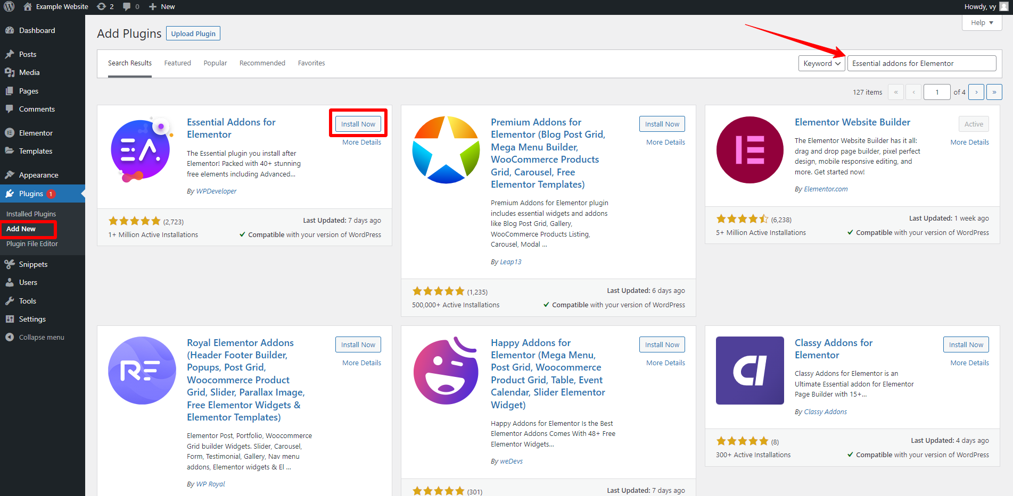Open the WP Royal author link

pyautogui.click(x=210, y=484)
